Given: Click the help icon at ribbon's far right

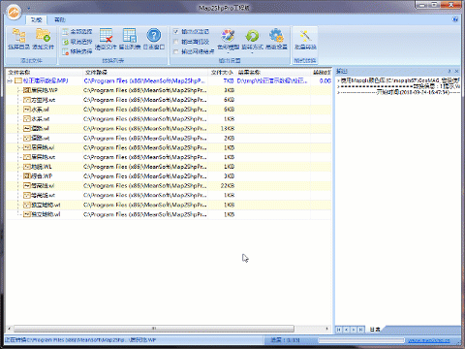Looking at the screenshot, I should click(455, 19).
